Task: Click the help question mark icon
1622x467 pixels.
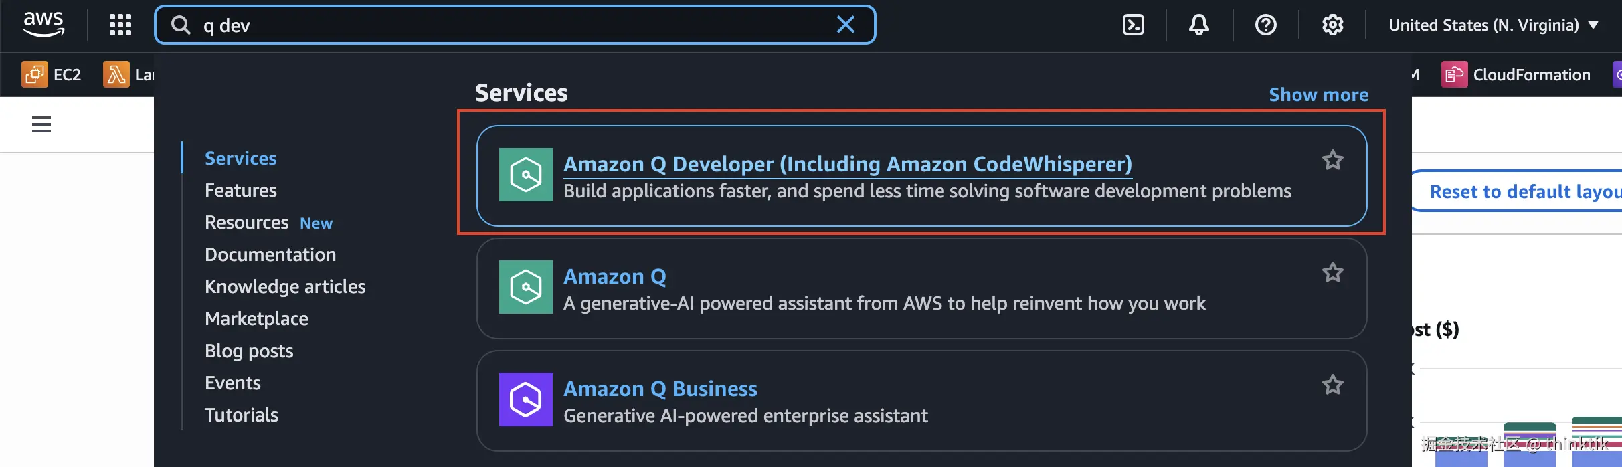Action: pyautogui.click(x=1266, y=25)
